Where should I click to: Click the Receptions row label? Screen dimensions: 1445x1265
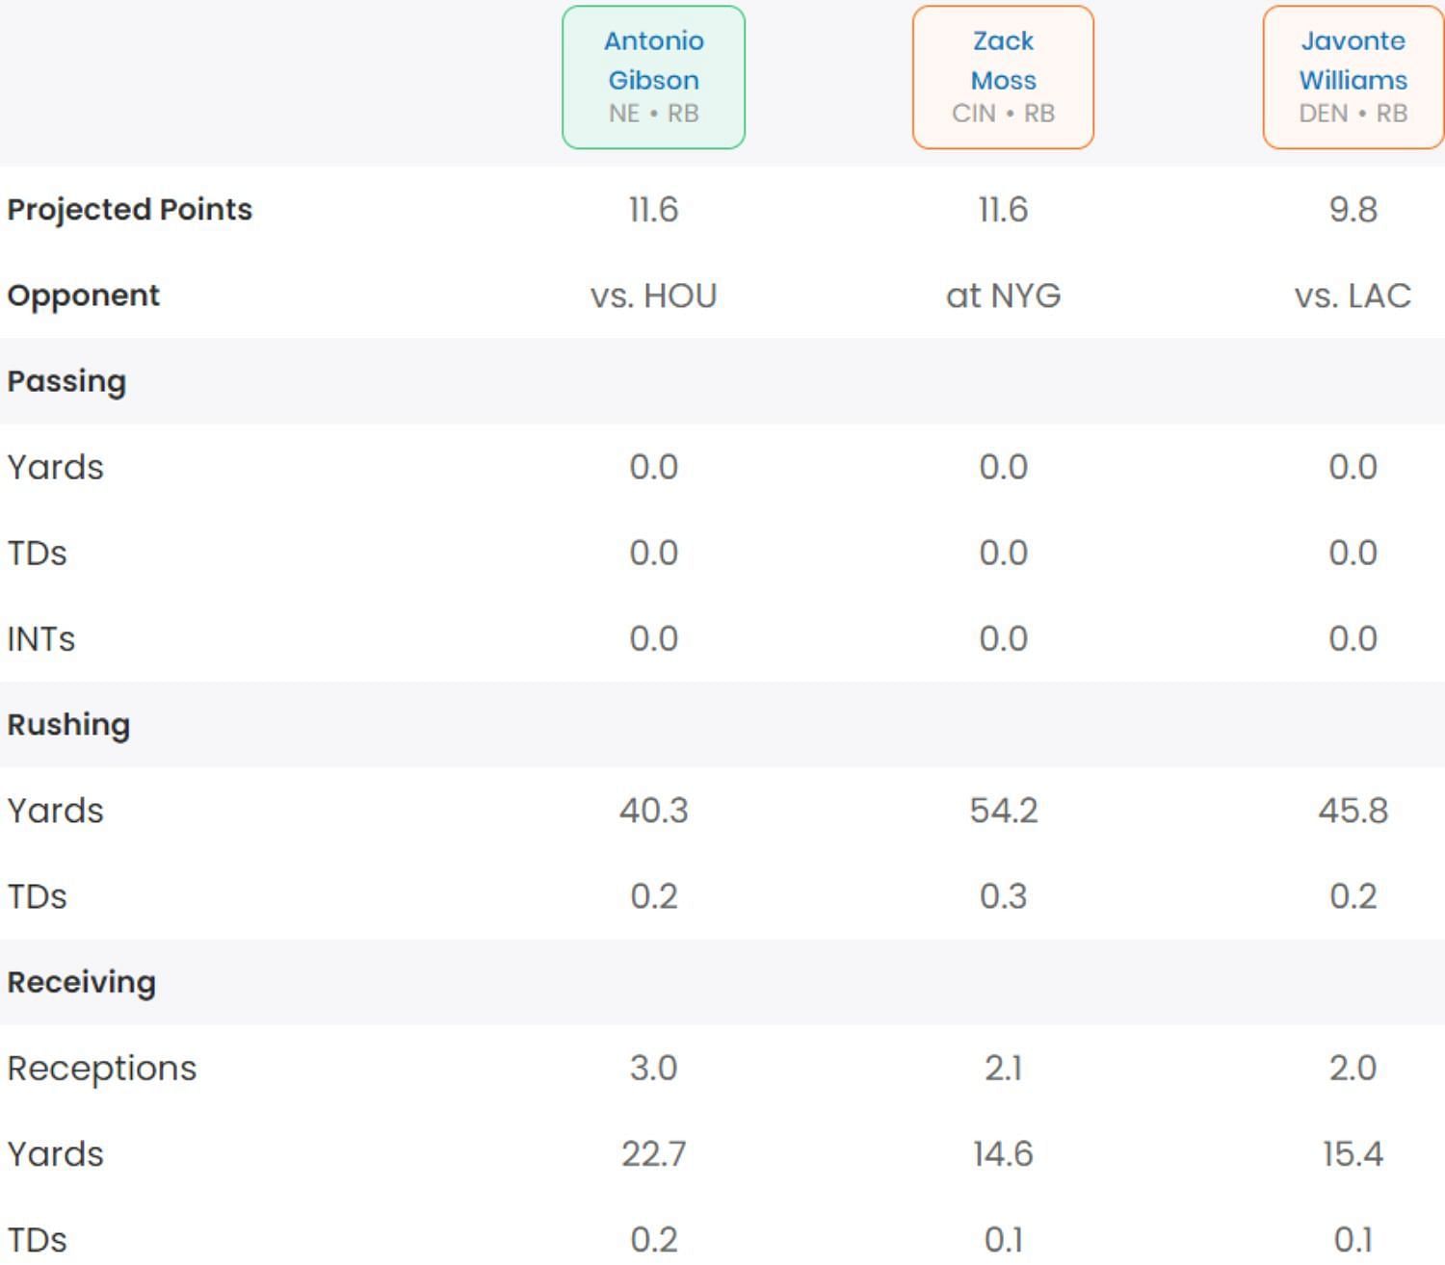pos(101,1068)
